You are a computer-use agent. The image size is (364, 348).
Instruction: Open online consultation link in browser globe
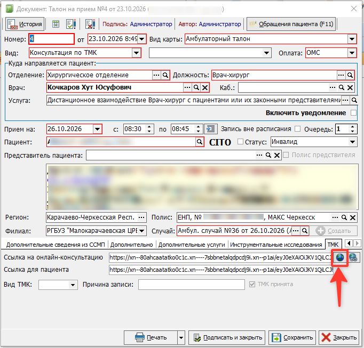coord(340,257)
